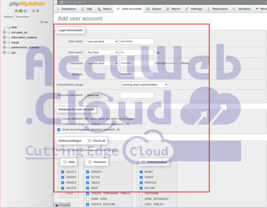Click the host name help icon
The width and height of the screenshot is (267, 208).
[158, 53]
